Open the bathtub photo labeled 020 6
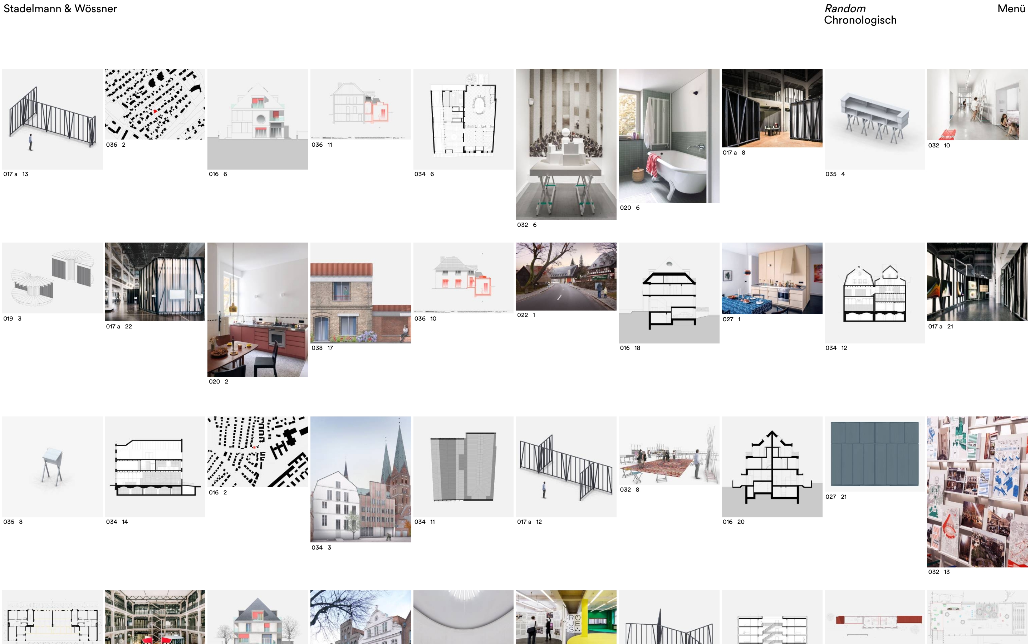The image size is (1030, 644). (x=669, y=136)
